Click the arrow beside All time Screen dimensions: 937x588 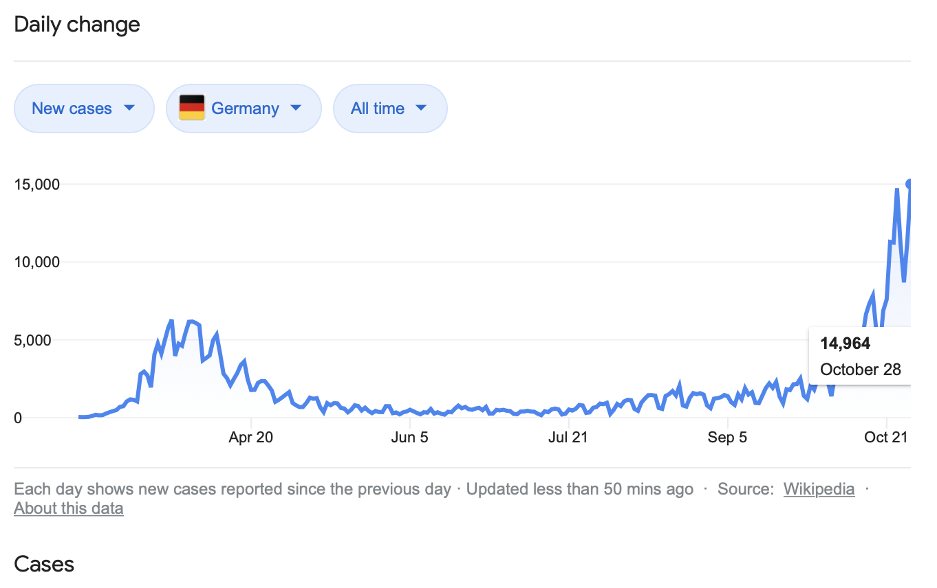[422, 108]
